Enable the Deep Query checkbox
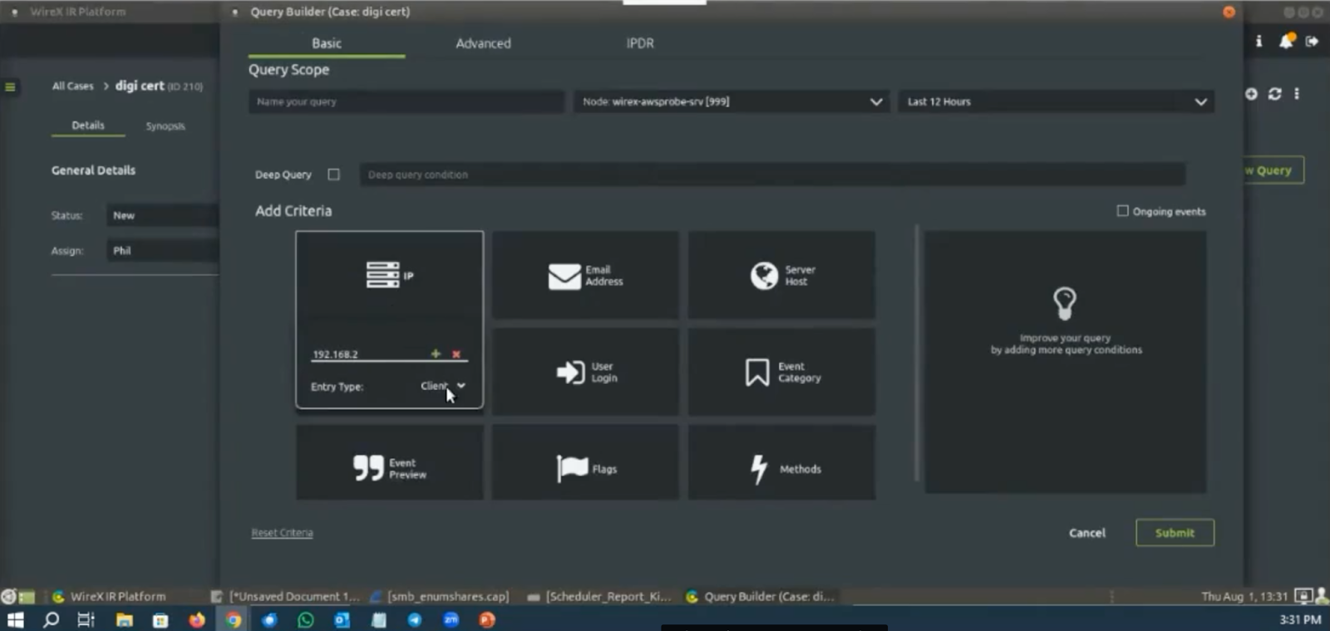 click(334, 175)
